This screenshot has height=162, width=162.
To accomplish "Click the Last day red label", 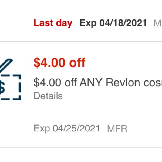I will (x=53, y=23).
